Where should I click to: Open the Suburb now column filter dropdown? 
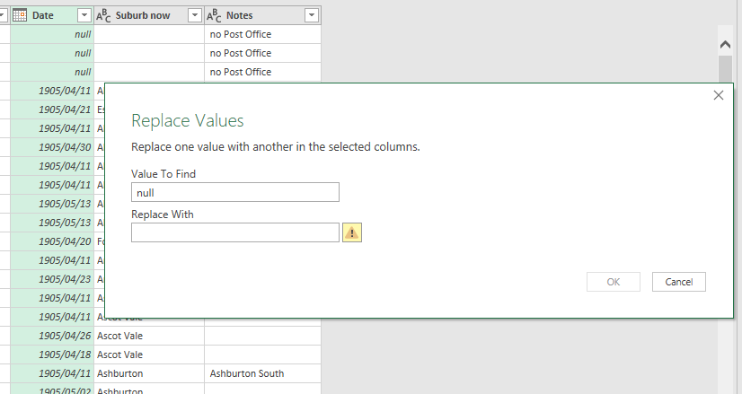click(195, 15)
